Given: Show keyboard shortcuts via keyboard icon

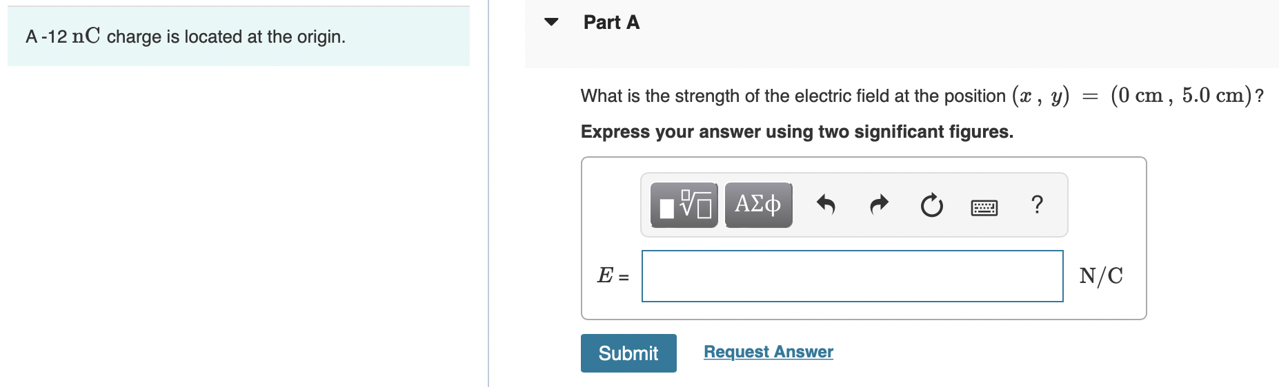Looking at the screenshot, I should [x=984, y=207].
